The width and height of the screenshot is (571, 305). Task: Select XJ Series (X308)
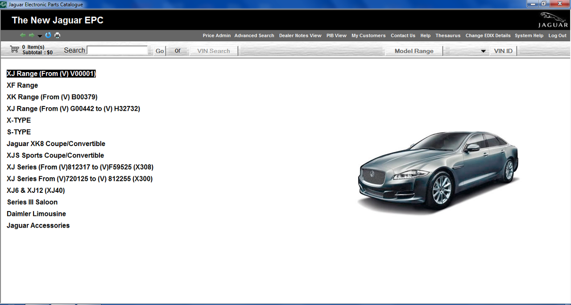(x=80, y=167)
